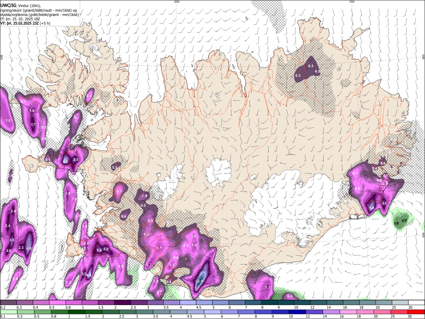Click the 15W longitude label

[x=352, y=2]
